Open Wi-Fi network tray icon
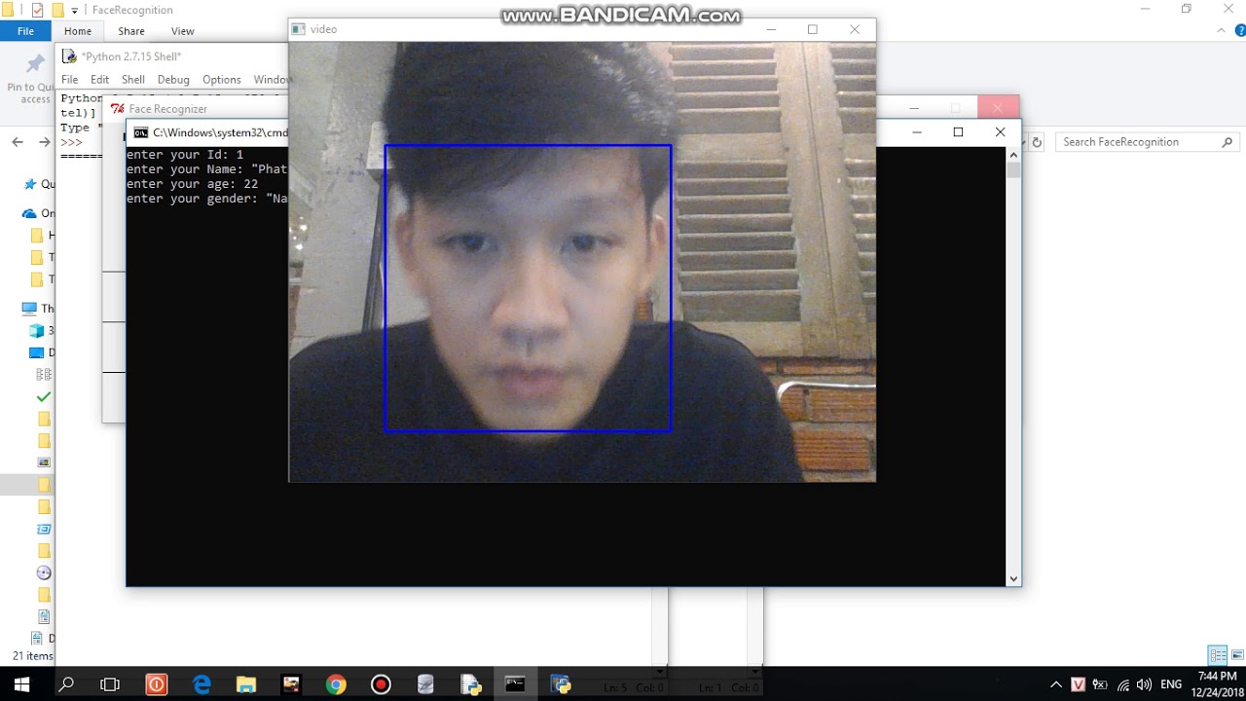Viewport: 1246px width, 701px height. tap(1123, 684)
